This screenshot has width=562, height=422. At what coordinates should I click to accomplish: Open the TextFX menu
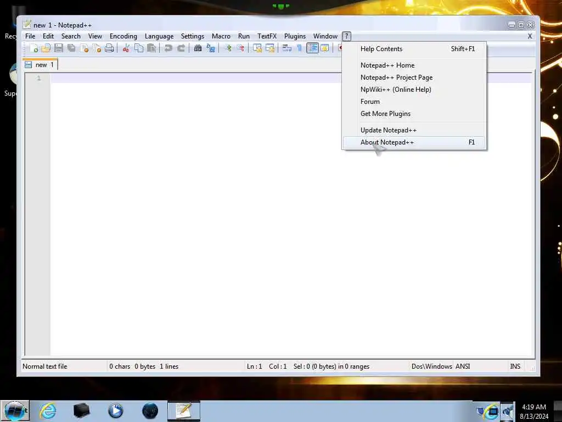pos(267,36)
